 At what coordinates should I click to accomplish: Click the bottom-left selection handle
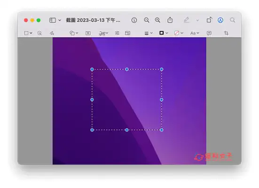(x=92, y=130)
